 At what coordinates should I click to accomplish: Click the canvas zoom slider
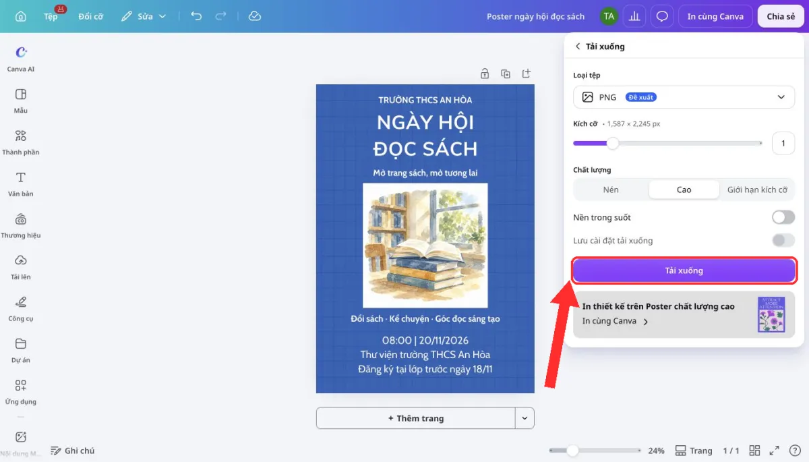coord(595,451)
